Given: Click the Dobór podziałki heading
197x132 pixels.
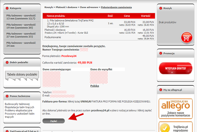Looking at the screenshot, I should 19,62.
